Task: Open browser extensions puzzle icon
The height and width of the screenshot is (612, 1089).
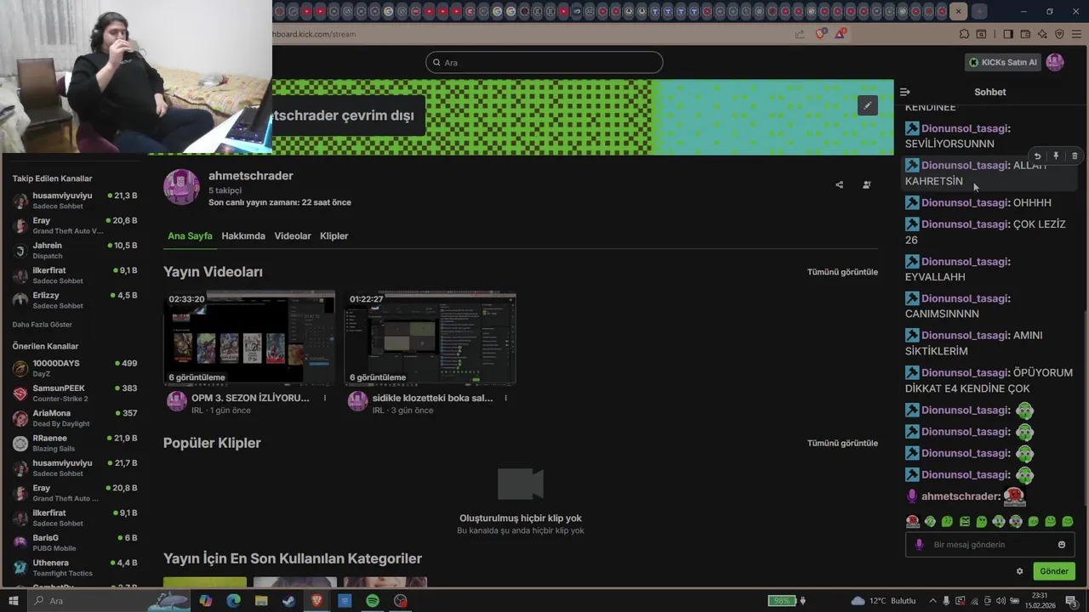Action: click(x=964, y=34)
